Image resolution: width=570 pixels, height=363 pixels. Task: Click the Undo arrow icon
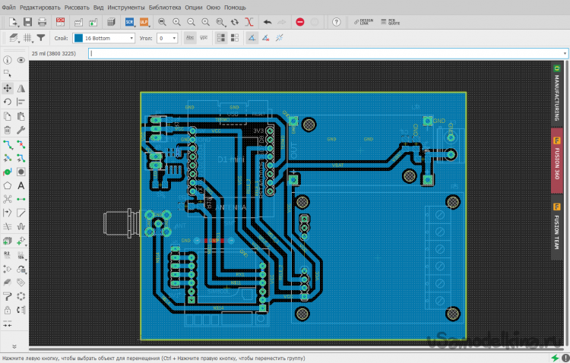(x=267, y=22)
